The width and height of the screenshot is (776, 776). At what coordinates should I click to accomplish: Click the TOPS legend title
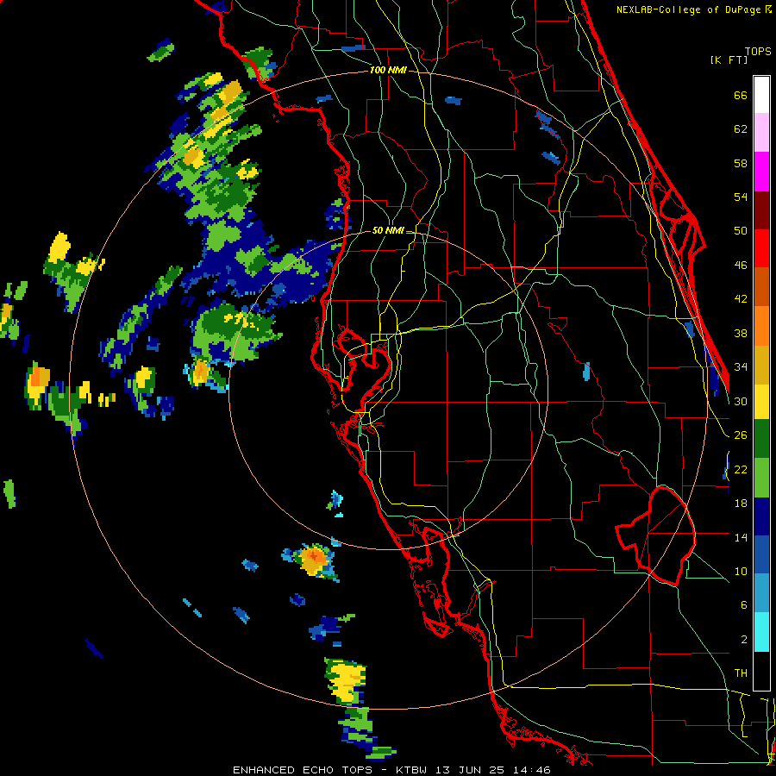point(758,51)
